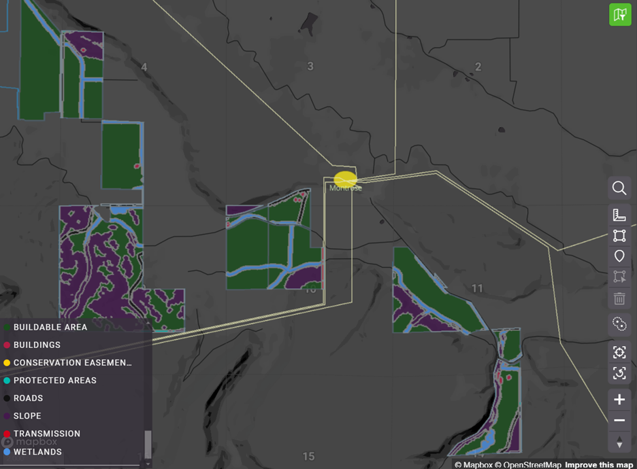Click the combine shapes tool icon
The image size is (637, 469).
tap(619, 324)
